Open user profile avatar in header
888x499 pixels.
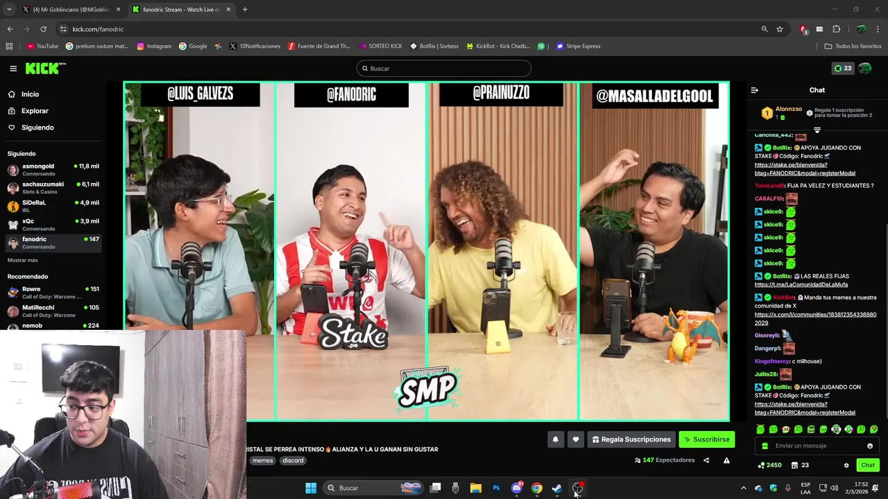coord(865,69)
